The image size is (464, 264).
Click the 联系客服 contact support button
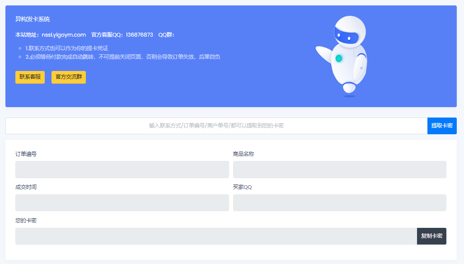pos(29,77)
